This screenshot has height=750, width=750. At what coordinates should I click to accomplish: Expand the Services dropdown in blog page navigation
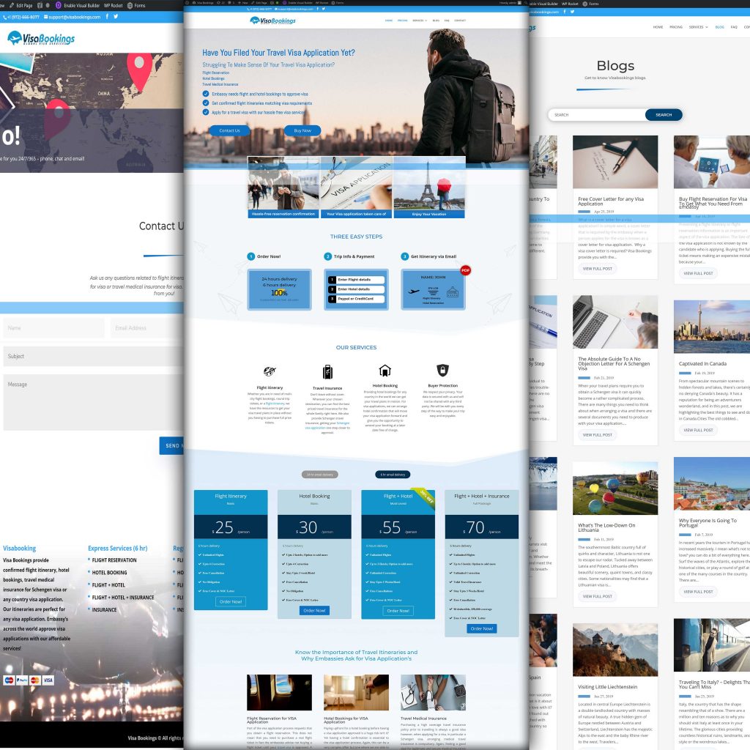[x=697, y=27]
